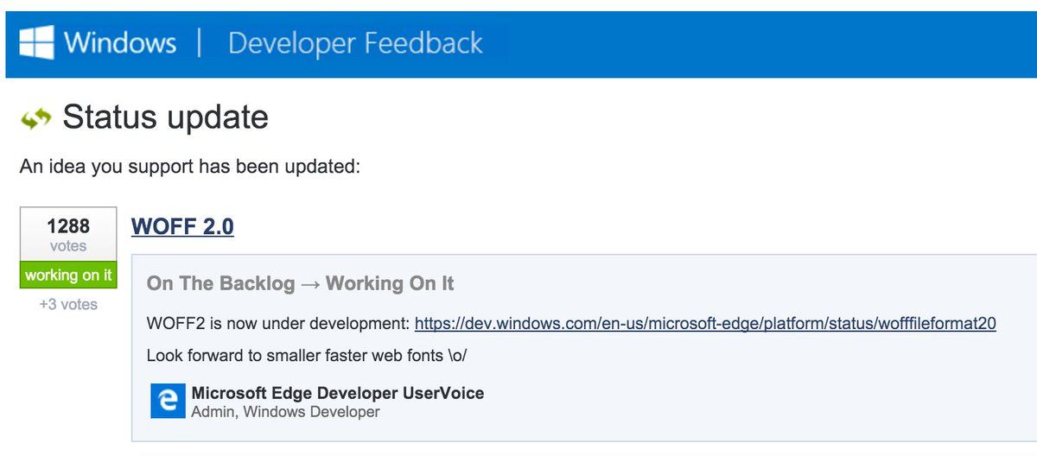The width and height of the screenshot is (1037, 456).
Task: Click the 'Look forward to smaller faster web fonts' line
Action: click(307, 355)
